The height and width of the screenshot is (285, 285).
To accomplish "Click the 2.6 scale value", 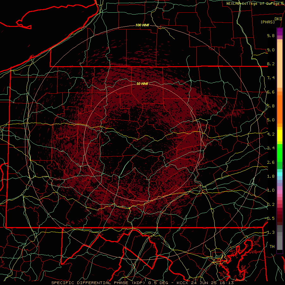I will 271,162.
